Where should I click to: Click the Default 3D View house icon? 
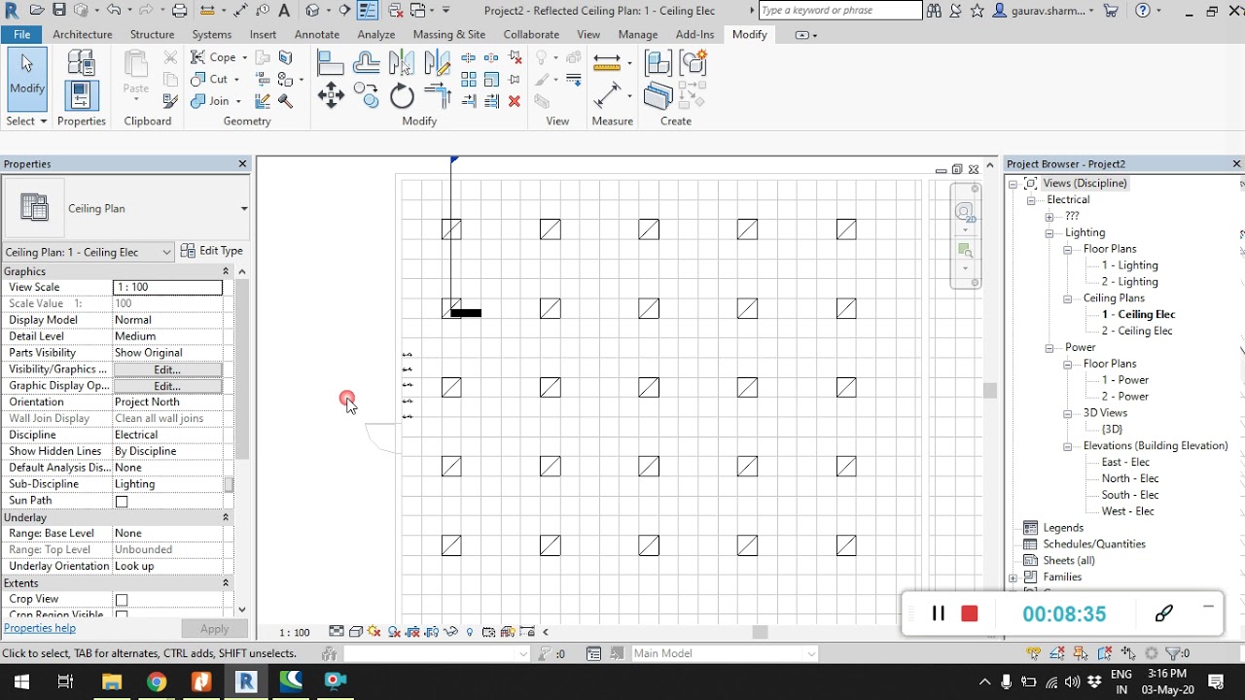coord(313,11)
